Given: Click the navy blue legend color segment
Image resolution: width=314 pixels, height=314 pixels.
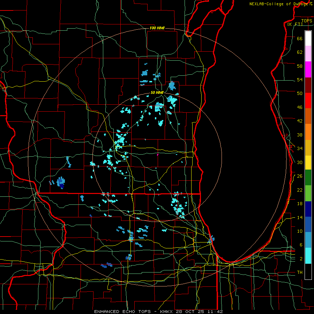Looking at the screenshot, I should click(x=308, y=209).
